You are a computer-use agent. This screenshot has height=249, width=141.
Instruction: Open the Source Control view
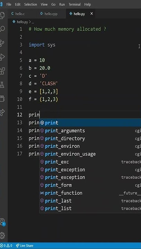pos(2,43)
